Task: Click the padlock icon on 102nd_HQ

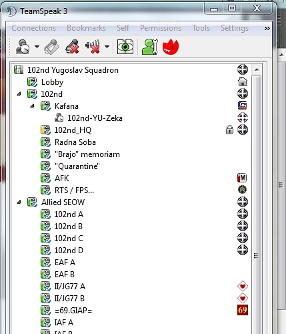Action: point(229,130)
